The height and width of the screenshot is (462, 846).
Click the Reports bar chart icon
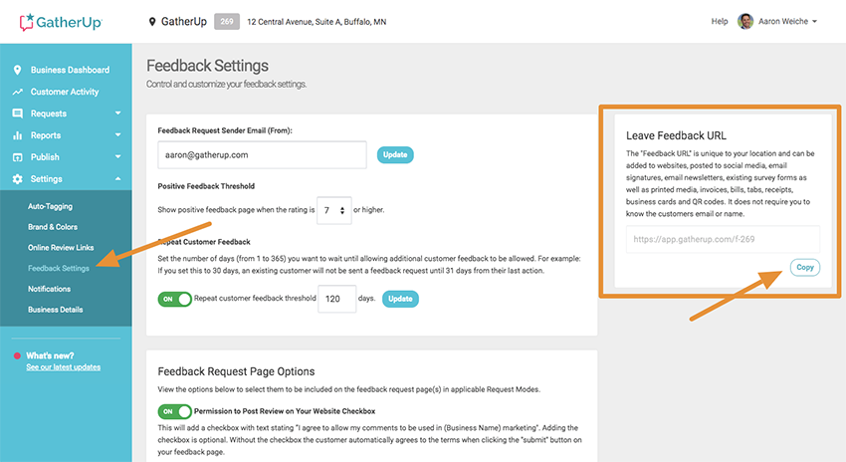pos(17,135)
